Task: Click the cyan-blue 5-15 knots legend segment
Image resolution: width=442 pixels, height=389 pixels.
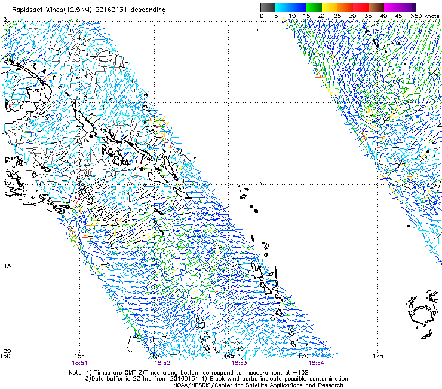Action: [291, 7]
